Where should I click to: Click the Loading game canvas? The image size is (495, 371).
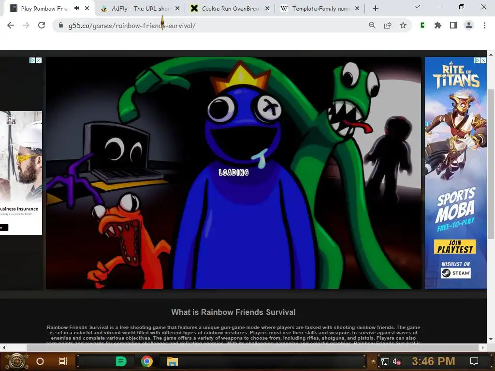click(233, 172)
